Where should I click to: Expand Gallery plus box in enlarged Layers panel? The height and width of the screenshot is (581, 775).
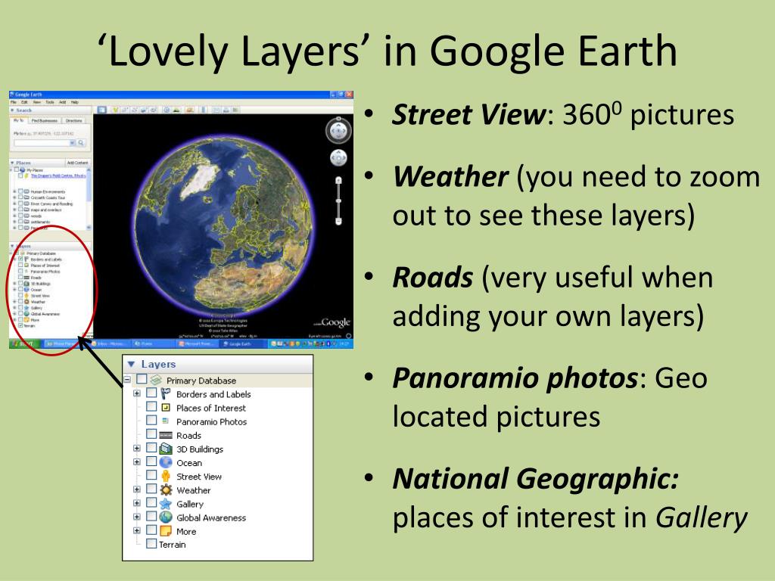click(x=137, y=503)
